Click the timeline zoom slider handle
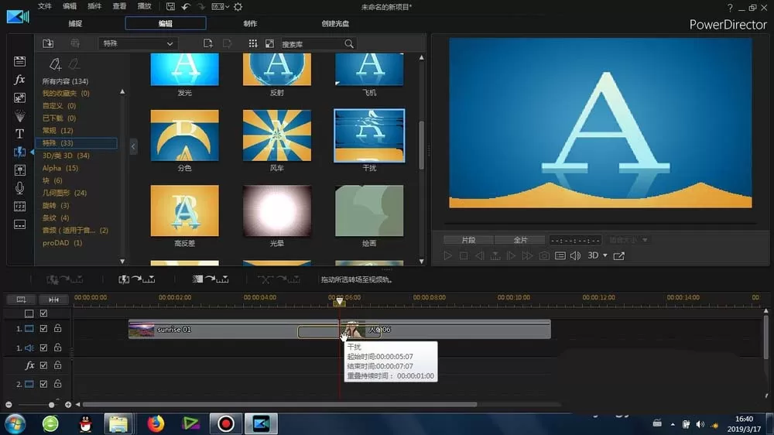The width and height of the screenshot is (774, 435). click(x=51, y=405)
